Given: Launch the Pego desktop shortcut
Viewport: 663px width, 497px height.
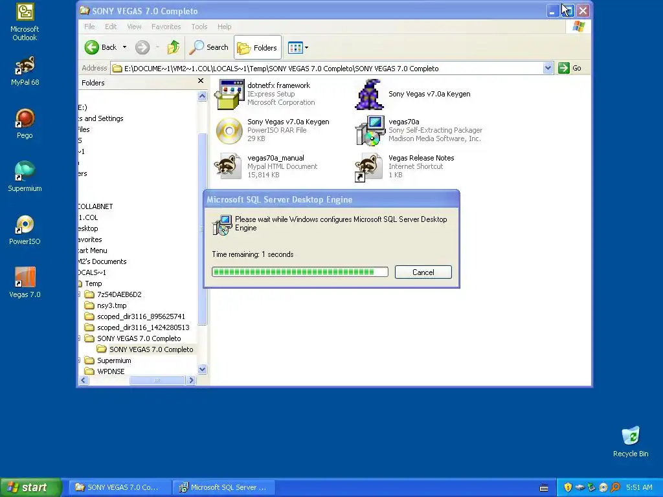Looking at the screenshot, I should [x=25, y=124].
